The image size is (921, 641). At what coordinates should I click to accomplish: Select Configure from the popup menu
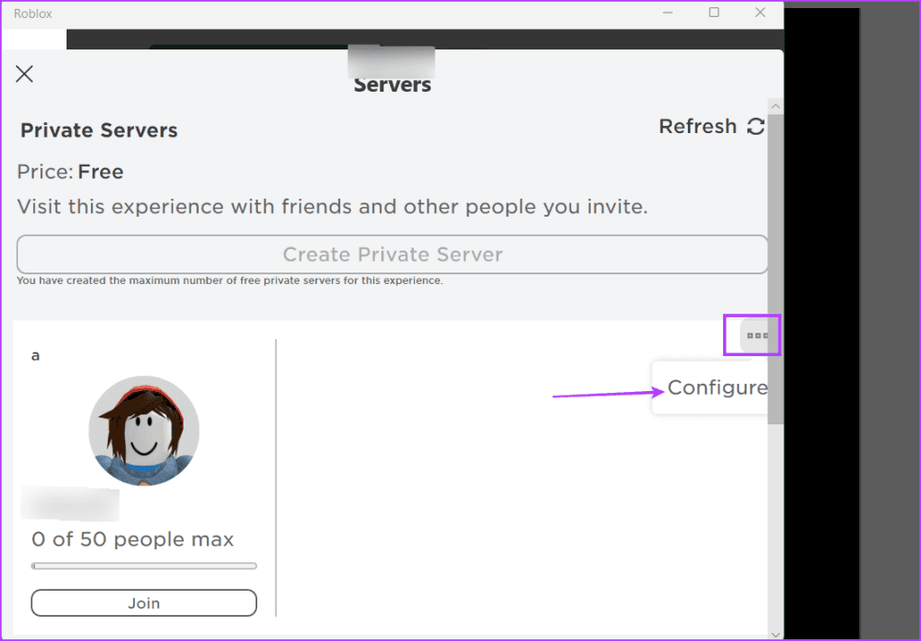pyautogui.click(x=717, y=387)
